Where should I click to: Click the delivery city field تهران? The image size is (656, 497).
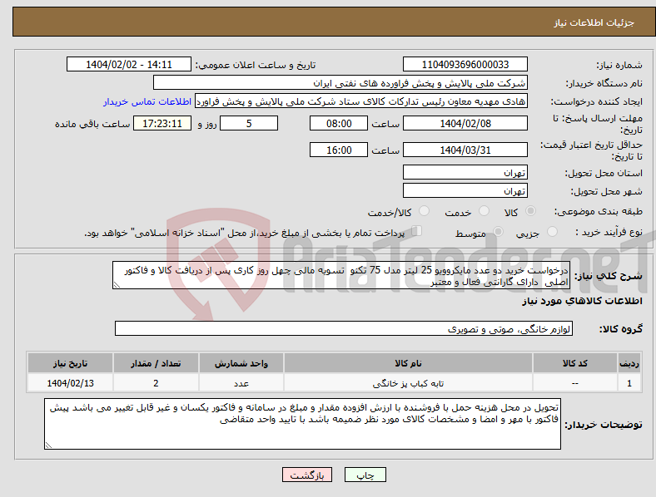(x=465, y=190)
